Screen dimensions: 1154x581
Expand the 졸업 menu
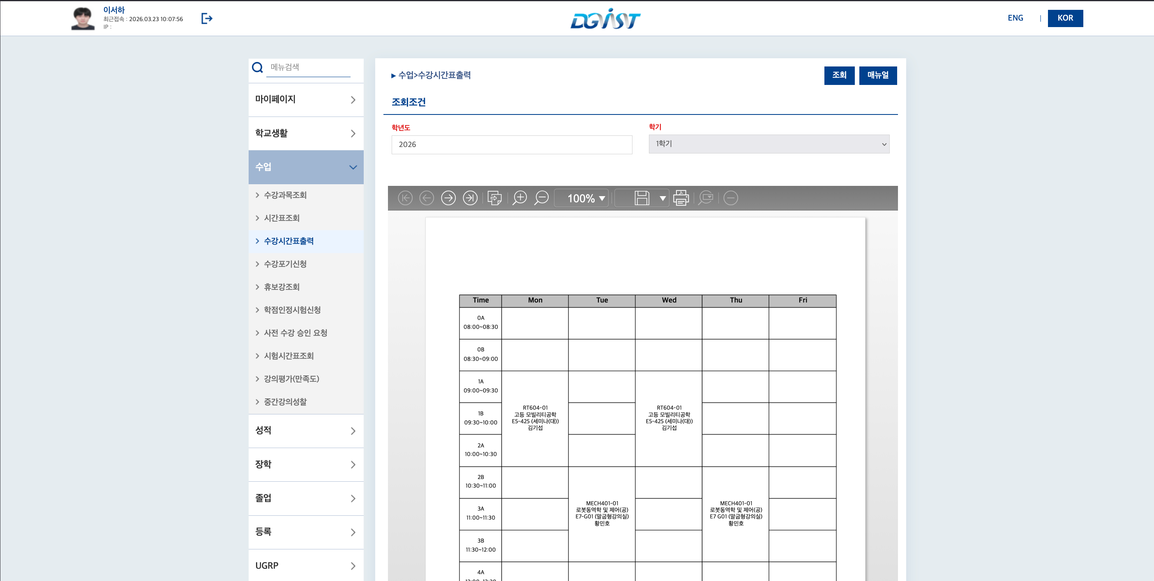(306, 498)
